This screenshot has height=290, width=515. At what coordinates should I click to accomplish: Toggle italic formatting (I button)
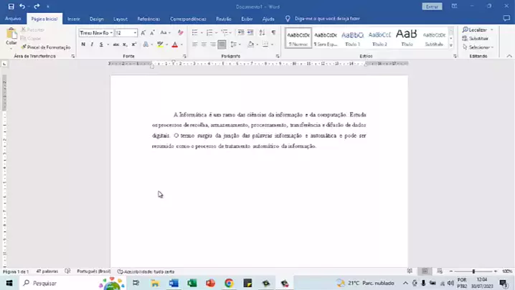coord(91,45)
